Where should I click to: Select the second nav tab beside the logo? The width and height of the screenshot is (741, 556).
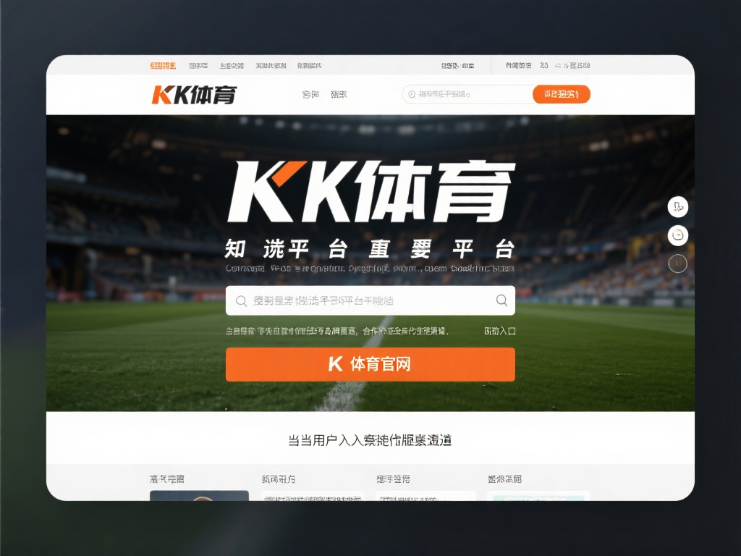coord(339,95)
